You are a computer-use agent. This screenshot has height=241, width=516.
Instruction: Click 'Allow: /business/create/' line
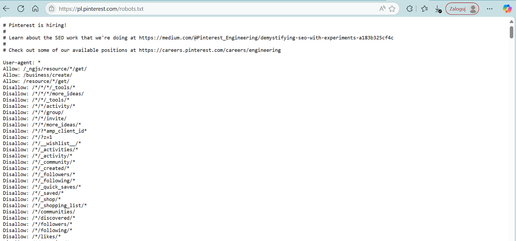[x=38, y=75]
